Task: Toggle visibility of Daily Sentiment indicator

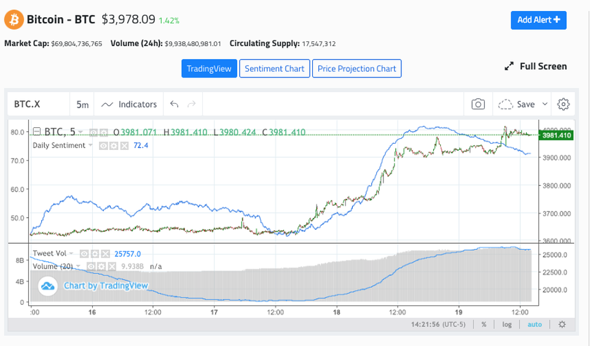Action: (103, 146)
